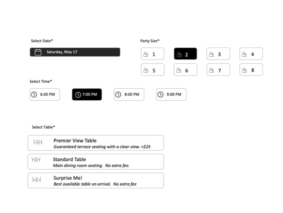Open the Saturday, May 17 date picker
The height and width of the screenshot is (213, 283).
pos(75,52)
